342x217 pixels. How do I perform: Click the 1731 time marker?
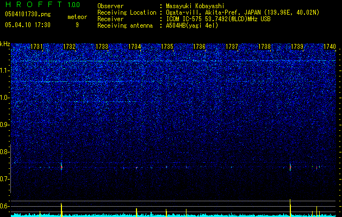(36, 46)
